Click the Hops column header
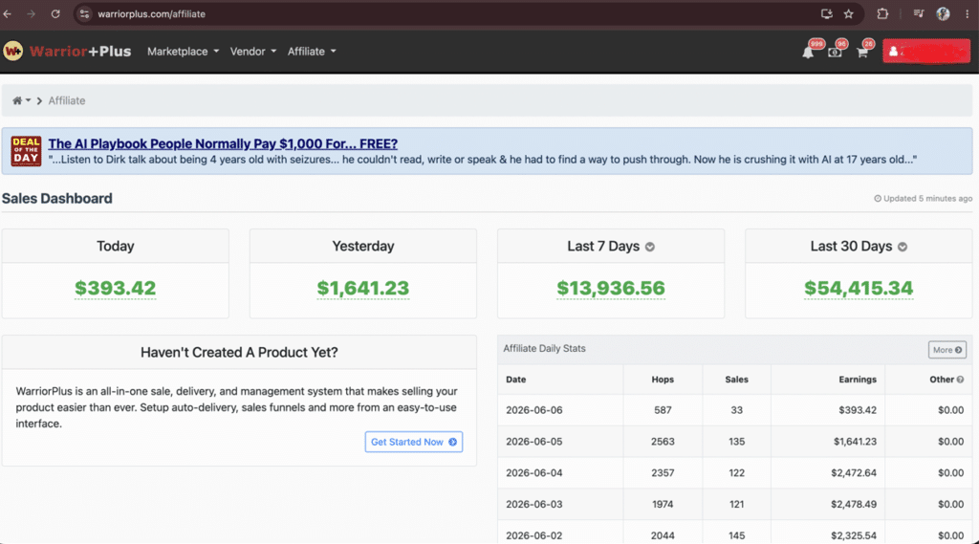 click(x=663, y=380)
